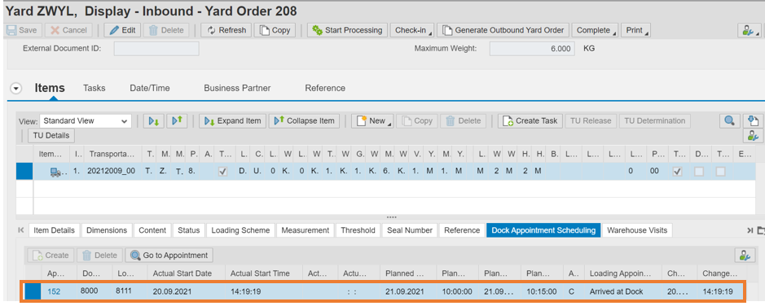
Task: Open the Warehouse Visits tab
Action: [637, 230]
